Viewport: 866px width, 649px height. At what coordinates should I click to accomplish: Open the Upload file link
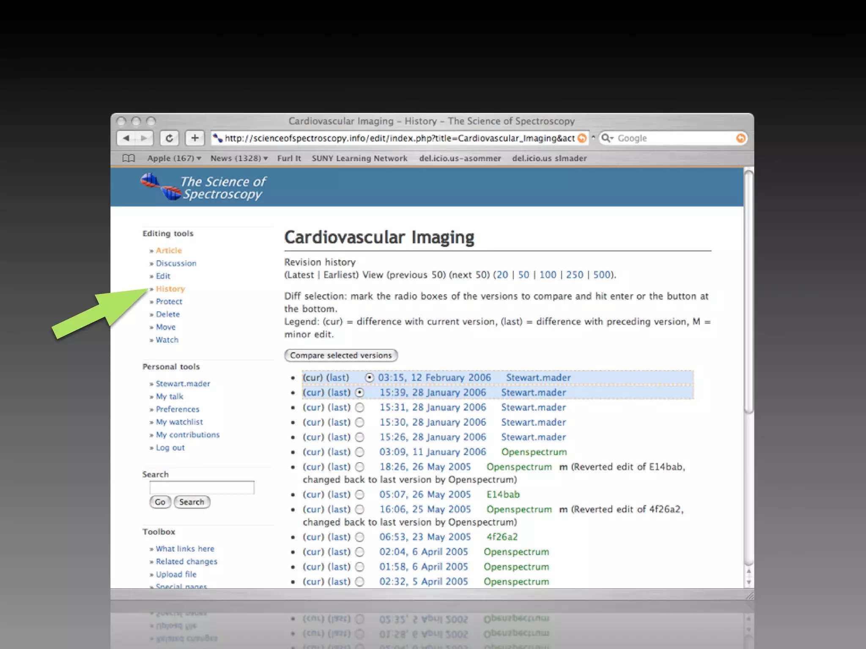176,575
